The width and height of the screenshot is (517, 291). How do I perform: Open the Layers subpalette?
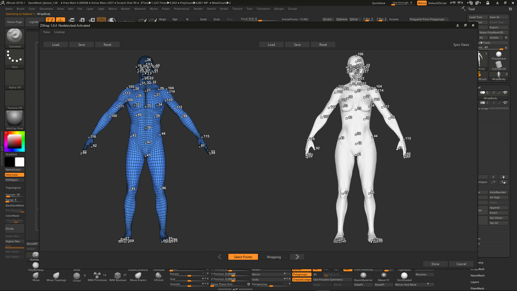475,282
